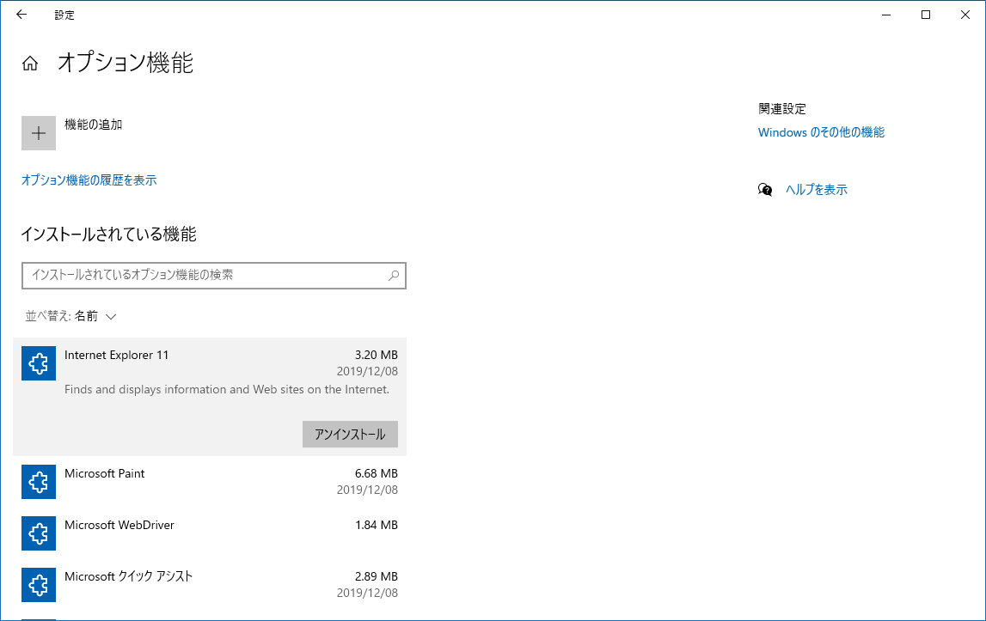The image size is (986, 621).
Task: Open Windows のその他の機能 link
Action: (x=821, y=132)
